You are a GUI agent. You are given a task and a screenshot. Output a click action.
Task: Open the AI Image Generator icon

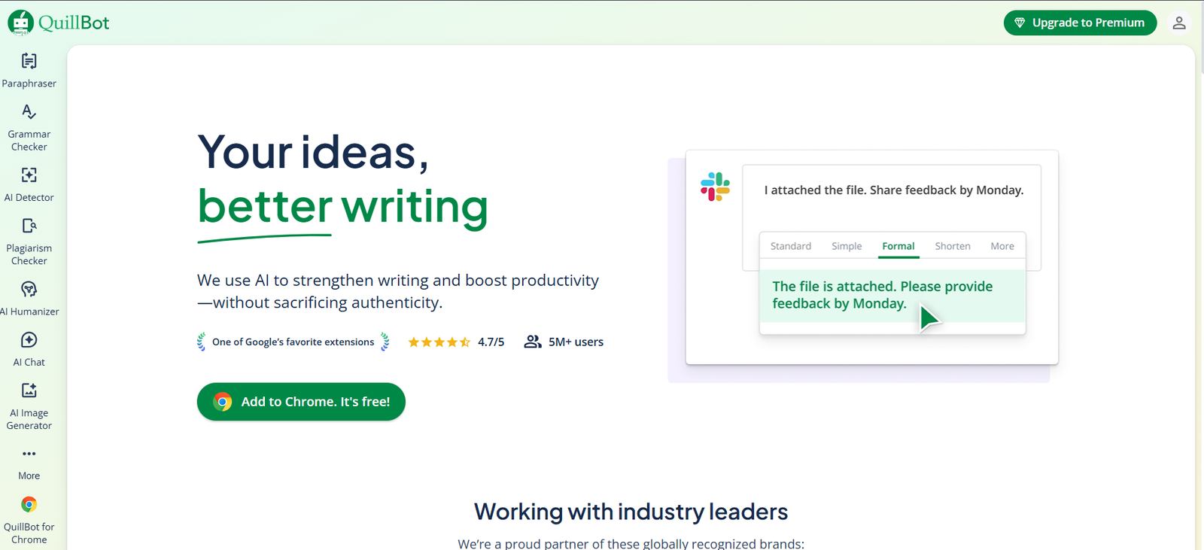pos(29,390)
